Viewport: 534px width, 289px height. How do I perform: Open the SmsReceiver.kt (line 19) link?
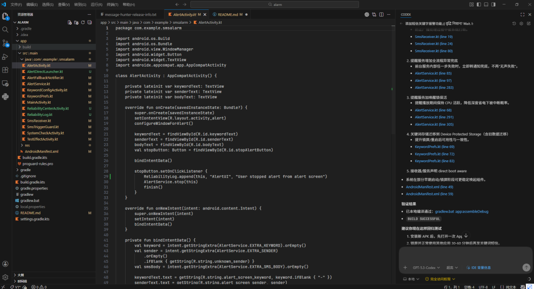pyautogui.click(x=434, y=36)
